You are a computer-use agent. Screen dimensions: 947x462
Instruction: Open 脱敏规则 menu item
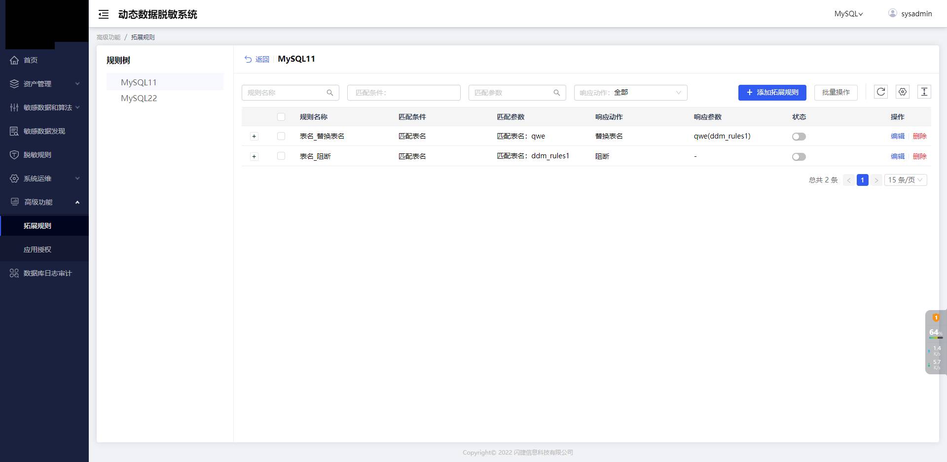click(x=44, y=155)
